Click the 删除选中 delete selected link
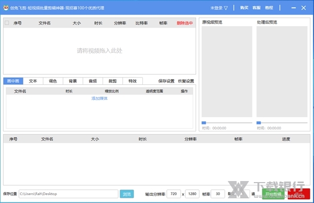This screenshot has height=203, width=314. [185, 23]
